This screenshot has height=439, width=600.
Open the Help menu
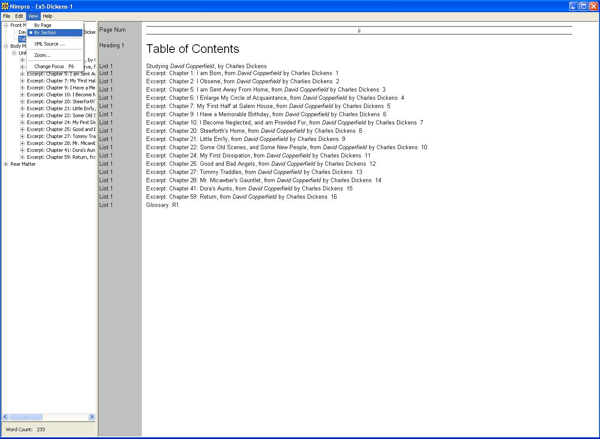click(x=47, y=16)
